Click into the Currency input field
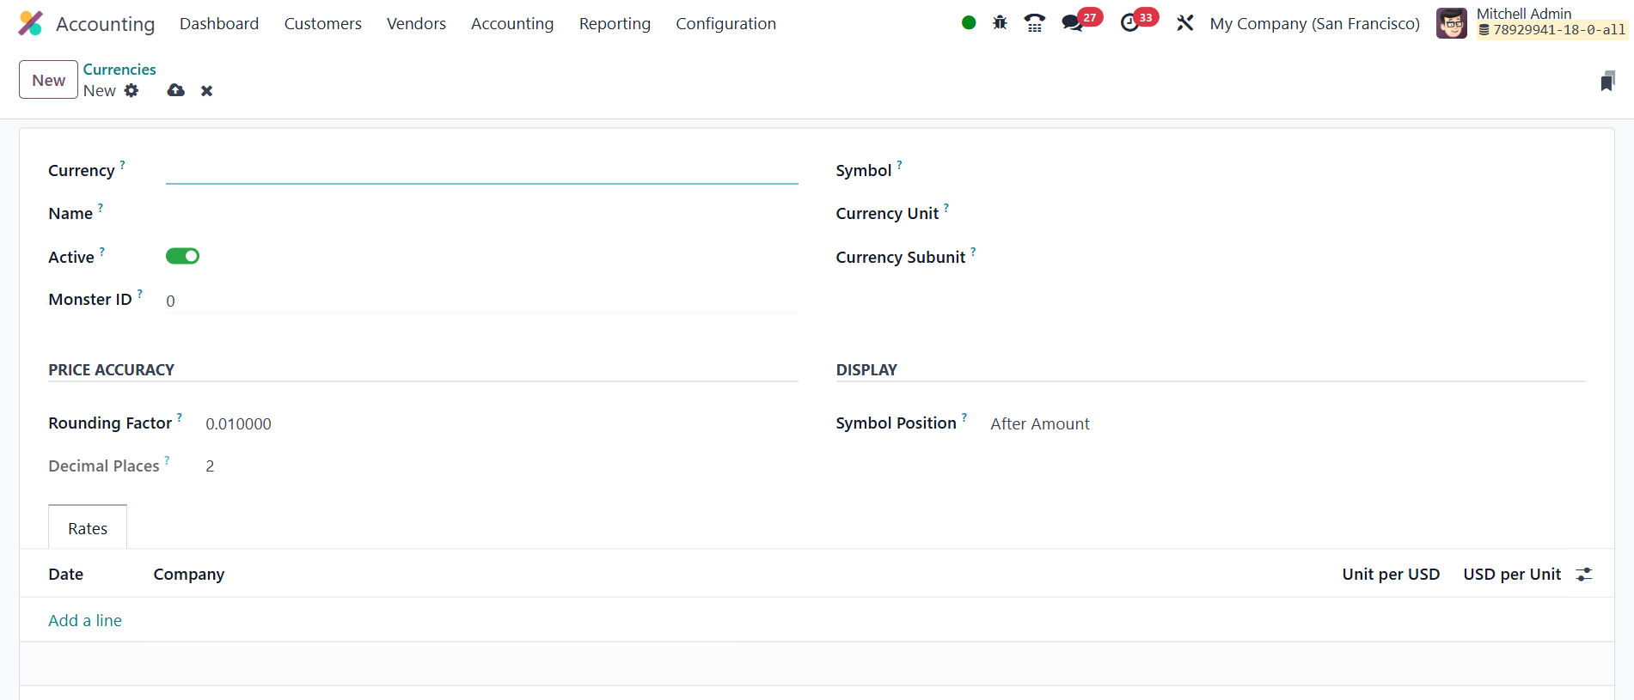1634x700 pixels. [481, 170]
